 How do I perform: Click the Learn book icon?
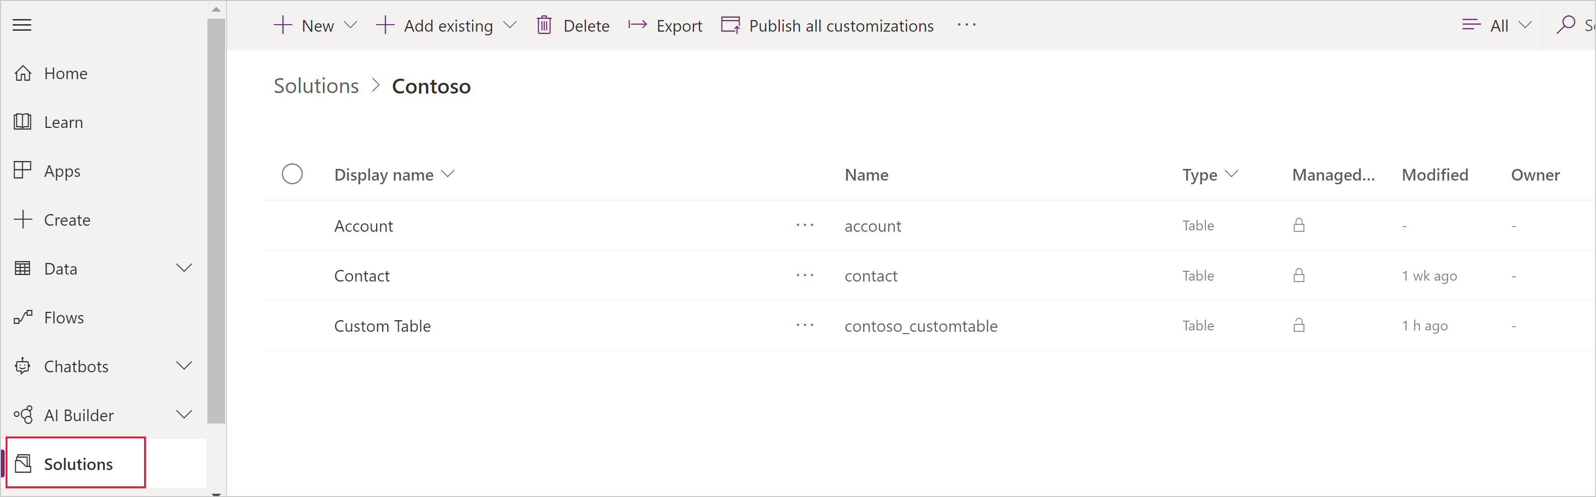click(23, 122)
